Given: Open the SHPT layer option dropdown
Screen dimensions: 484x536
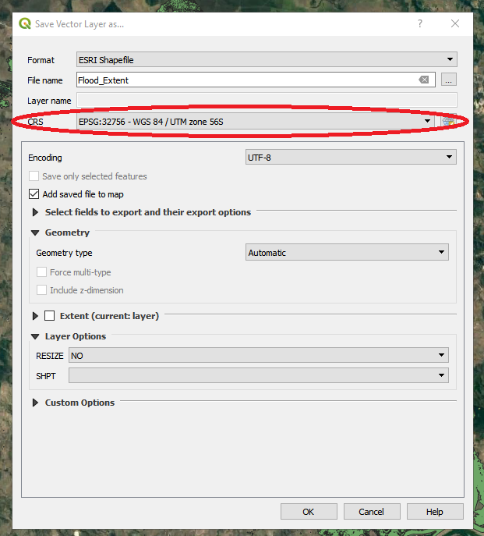Looking at the screenshot, I should pos(258,376).
